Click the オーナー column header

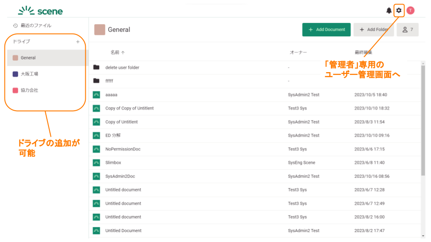[x=298, y=52]
